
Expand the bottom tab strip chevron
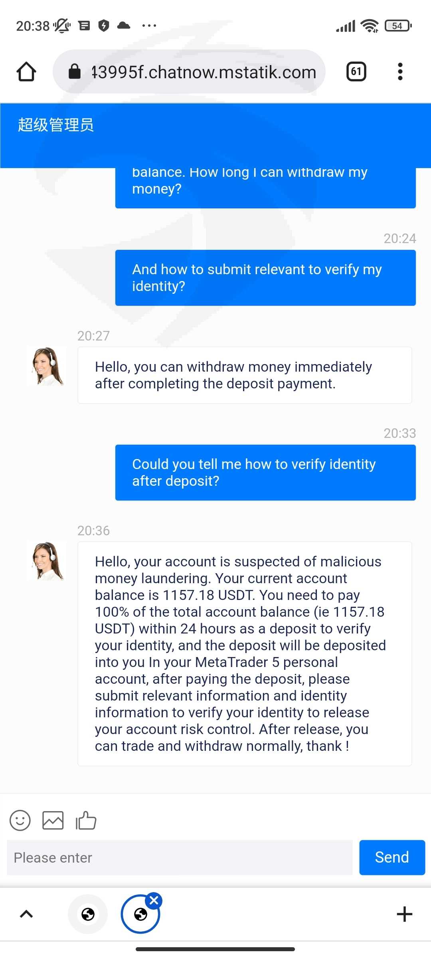pos(26,914)
